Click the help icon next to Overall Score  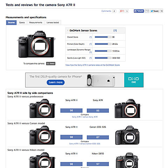click(x=91, y=37)
